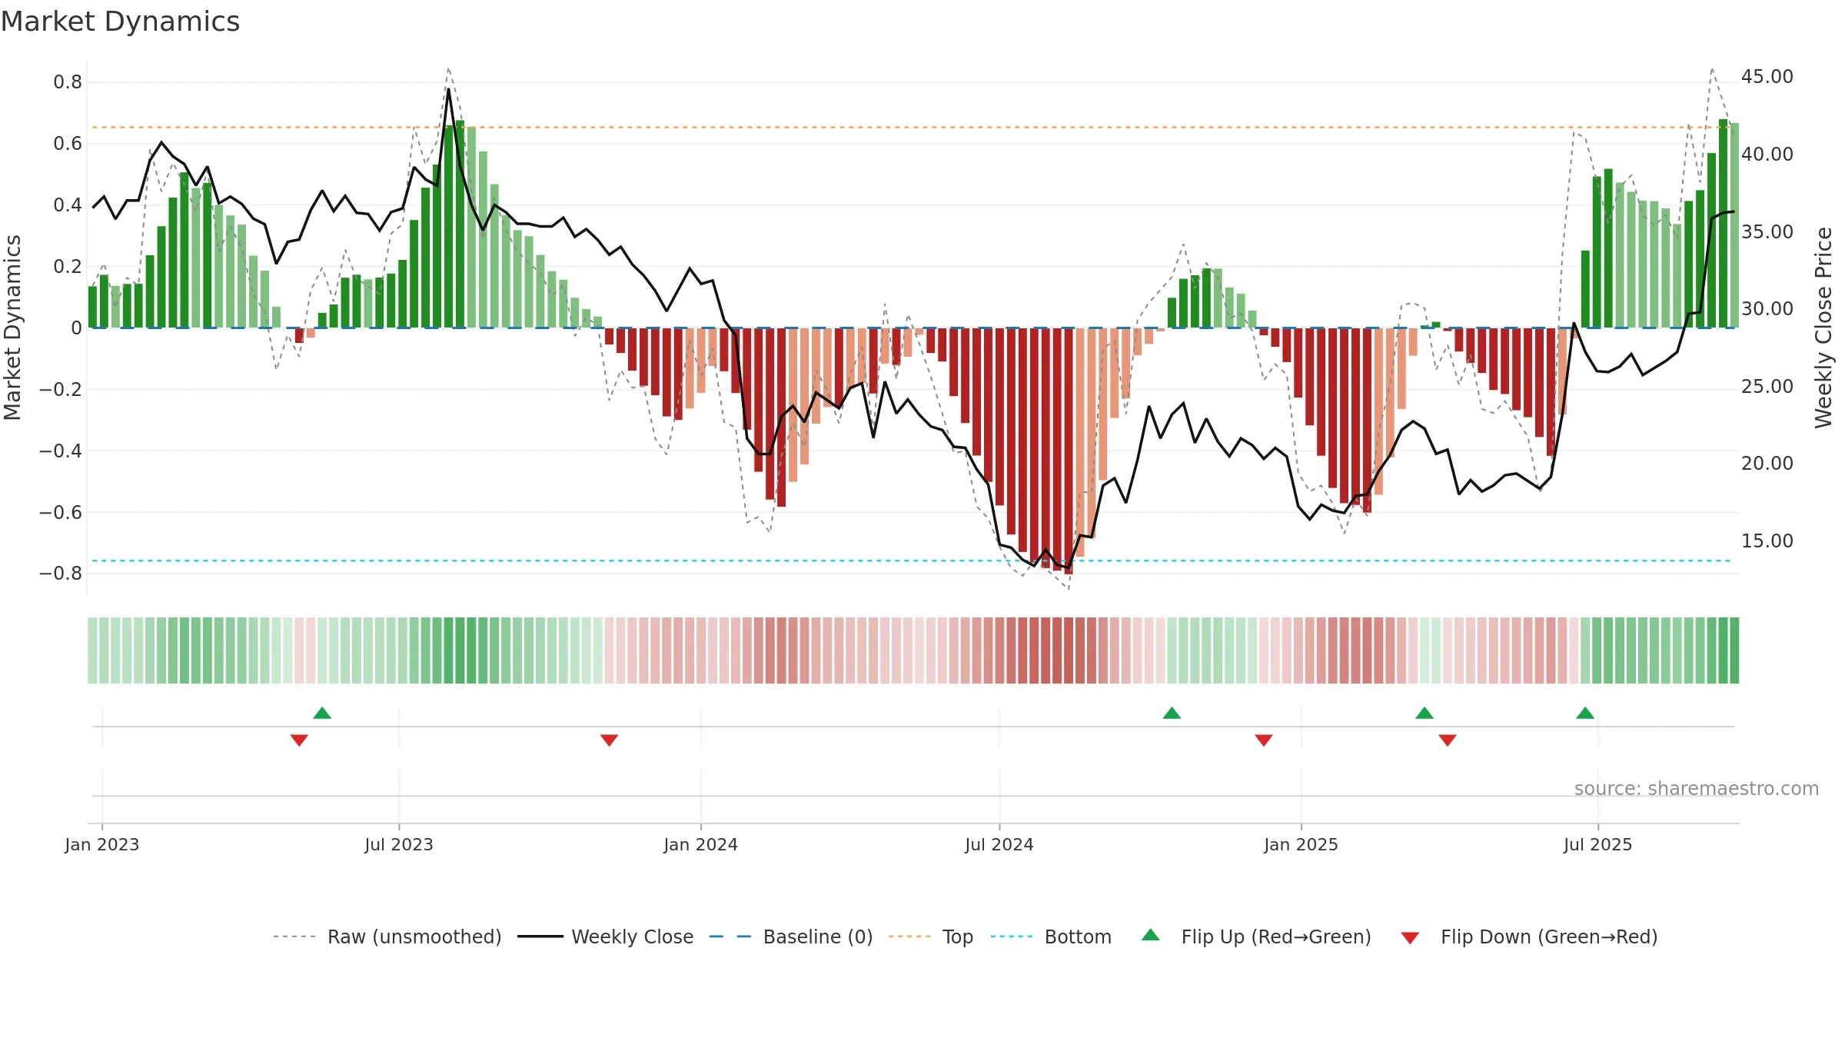
Task: Click the 45.00 price axis label
Action: (x=1767, y=77)
